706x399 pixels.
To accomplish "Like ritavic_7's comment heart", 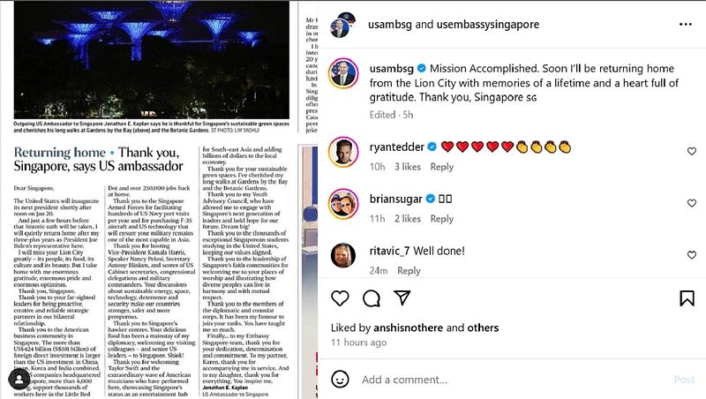I will [x=692, y=255].
